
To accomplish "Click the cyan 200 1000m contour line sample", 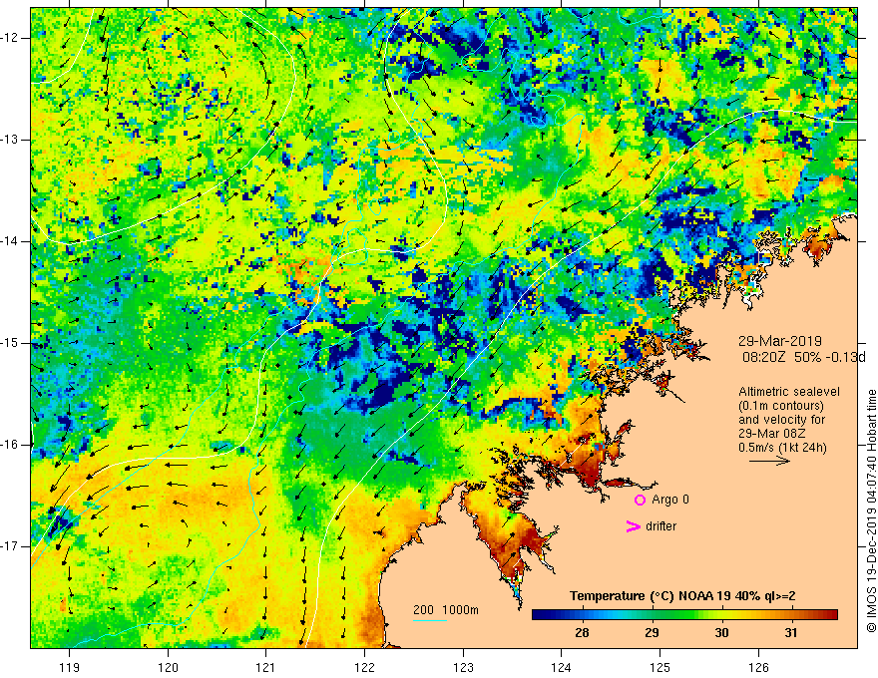I will pyautogui.click(x=429, y=620).
